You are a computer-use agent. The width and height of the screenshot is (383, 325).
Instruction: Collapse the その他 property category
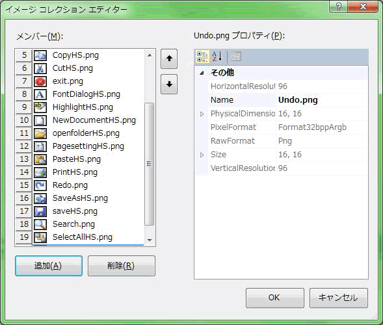(202, 73)
